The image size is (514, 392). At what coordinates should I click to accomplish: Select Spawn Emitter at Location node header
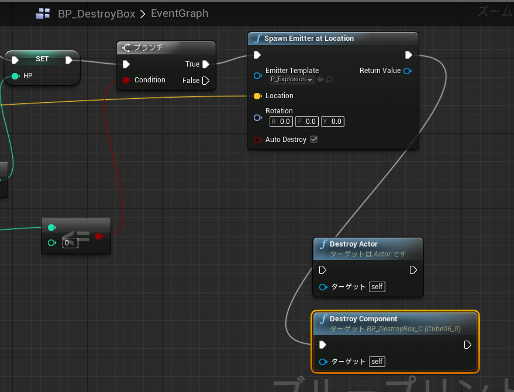pyautogui.click(x=333, y=39)
